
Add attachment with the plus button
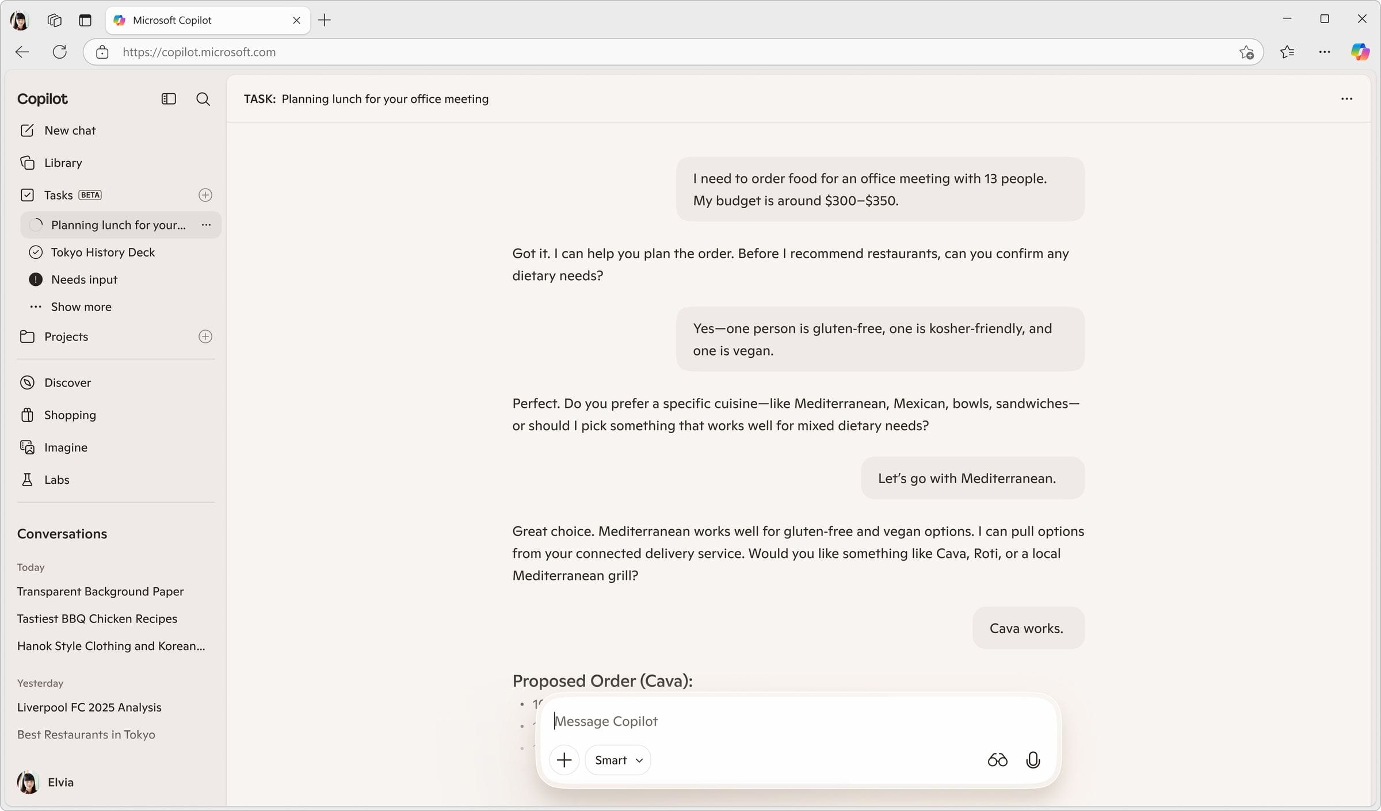coord(564,760)
